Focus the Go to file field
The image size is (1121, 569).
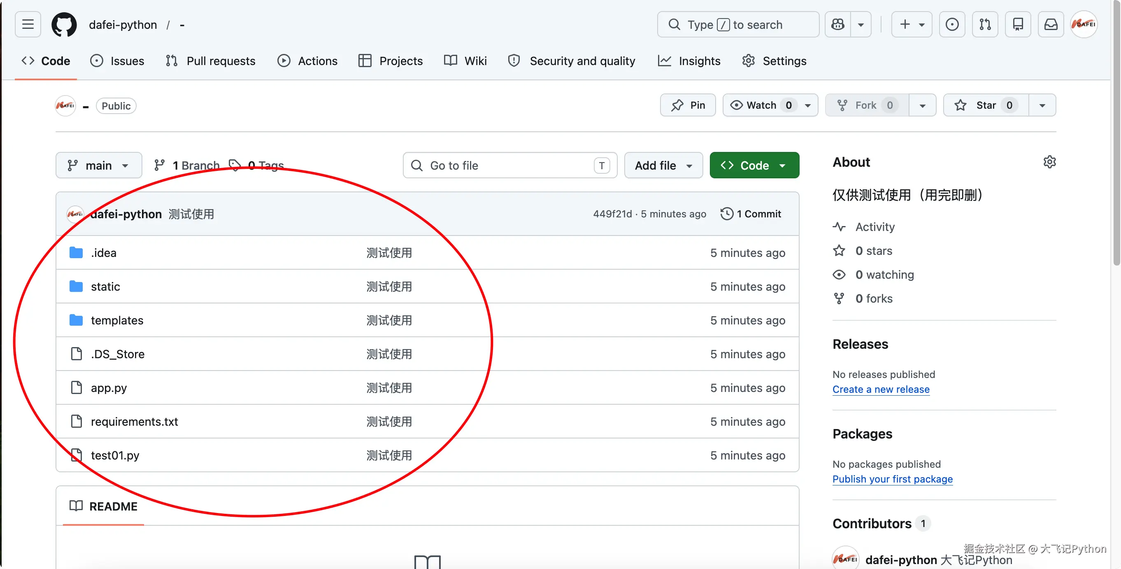pos(510,165)
